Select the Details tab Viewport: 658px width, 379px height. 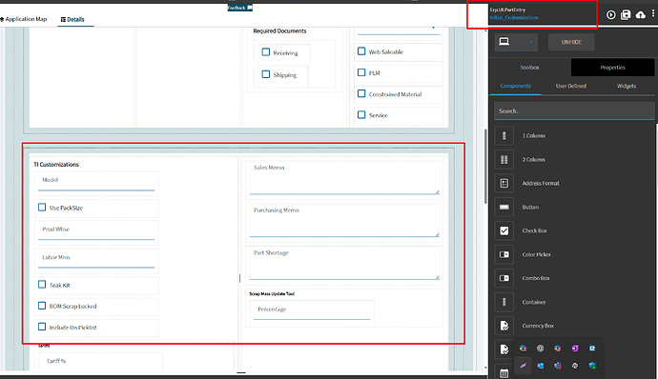point(72,19)
